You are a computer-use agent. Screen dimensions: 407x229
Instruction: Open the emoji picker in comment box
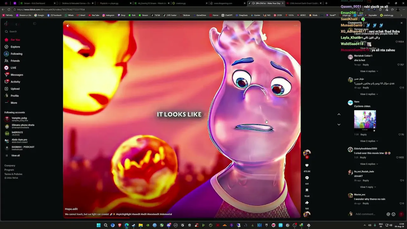click(393, 214)
